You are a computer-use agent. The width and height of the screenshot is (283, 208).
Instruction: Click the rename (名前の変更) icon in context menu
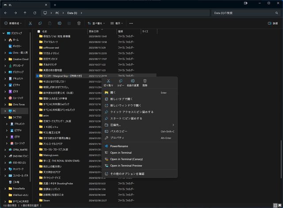[x=133, y=81]
